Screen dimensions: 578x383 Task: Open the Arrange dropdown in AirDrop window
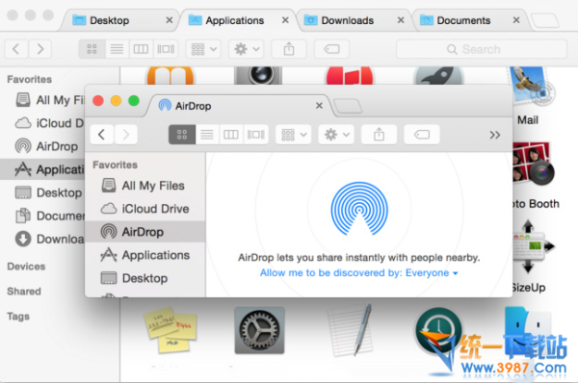(x=294, y=135)
